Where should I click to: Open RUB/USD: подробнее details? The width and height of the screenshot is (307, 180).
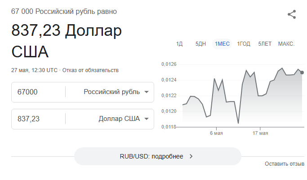coord(158,156)
